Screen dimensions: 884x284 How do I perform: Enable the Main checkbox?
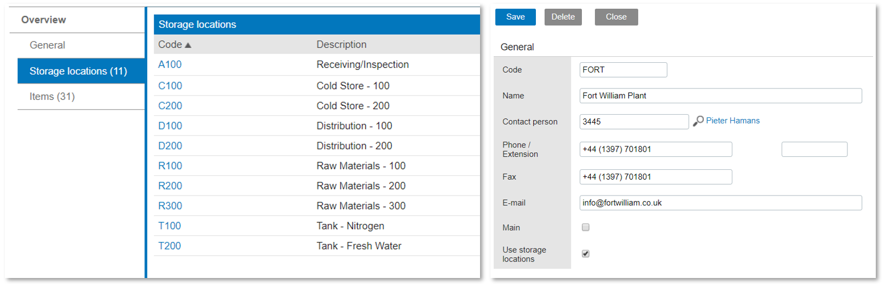tap(586, 227)
